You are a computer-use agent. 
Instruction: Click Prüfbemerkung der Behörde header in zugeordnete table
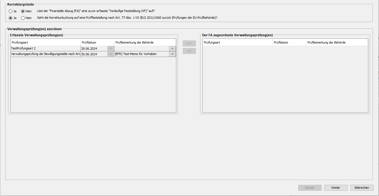click(336, 42)
